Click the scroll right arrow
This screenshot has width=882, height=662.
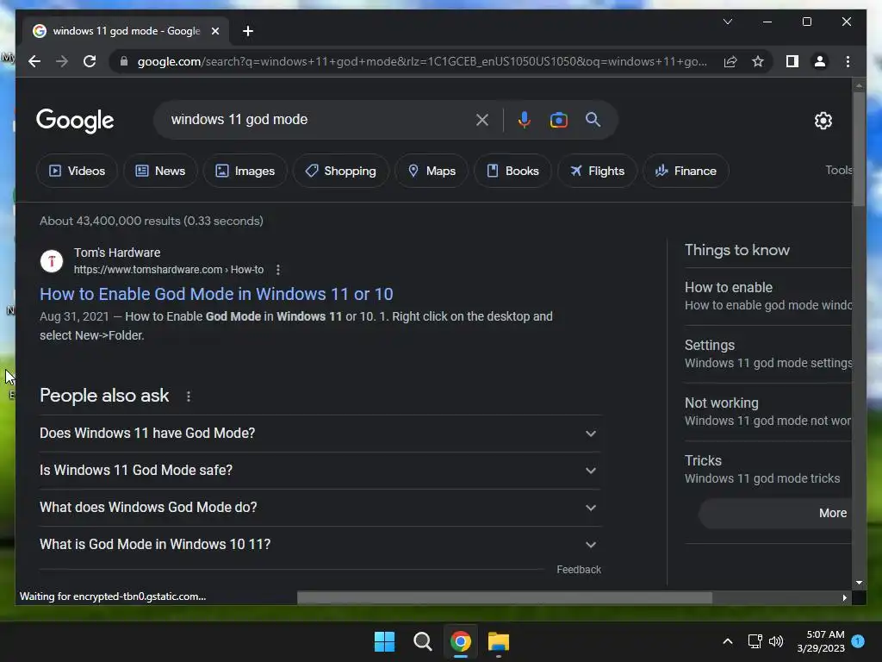point(844,598)
